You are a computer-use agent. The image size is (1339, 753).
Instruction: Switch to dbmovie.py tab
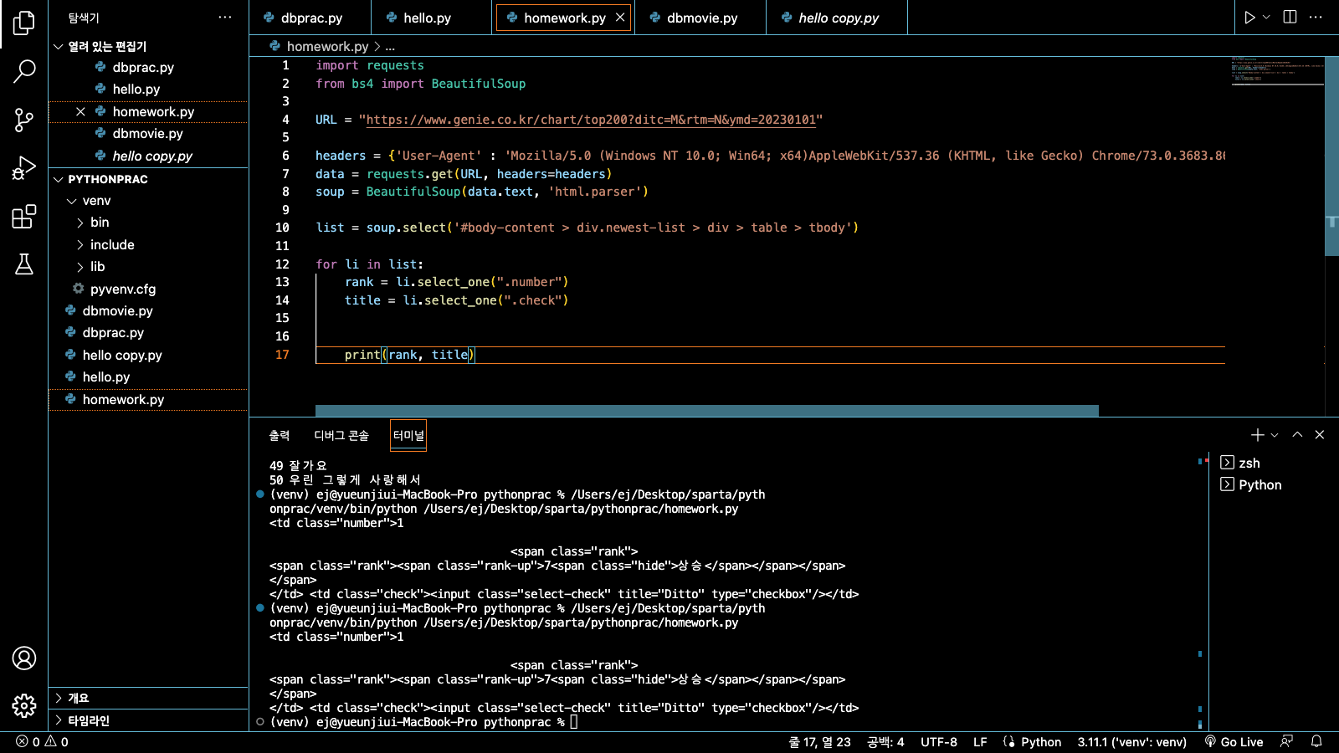pyautogui.click(x=701, y=18)
